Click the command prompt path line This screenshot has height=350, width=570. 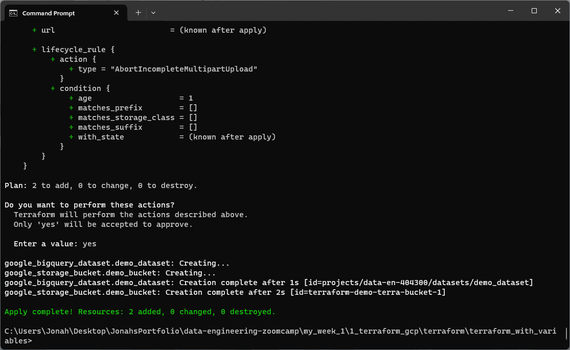click(280, 336)
